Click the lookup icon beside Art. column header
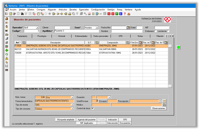The width and height of the screenshot is (200, 130). (24, 43)
